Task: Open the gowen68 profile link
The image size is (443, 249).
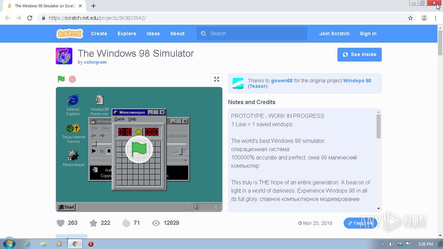Action: [x=282, y=81]
